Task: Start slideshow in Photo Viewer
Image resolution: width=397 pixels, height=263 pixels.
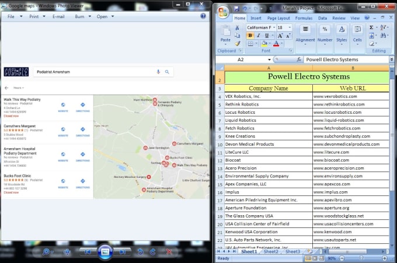Action: 105,252
